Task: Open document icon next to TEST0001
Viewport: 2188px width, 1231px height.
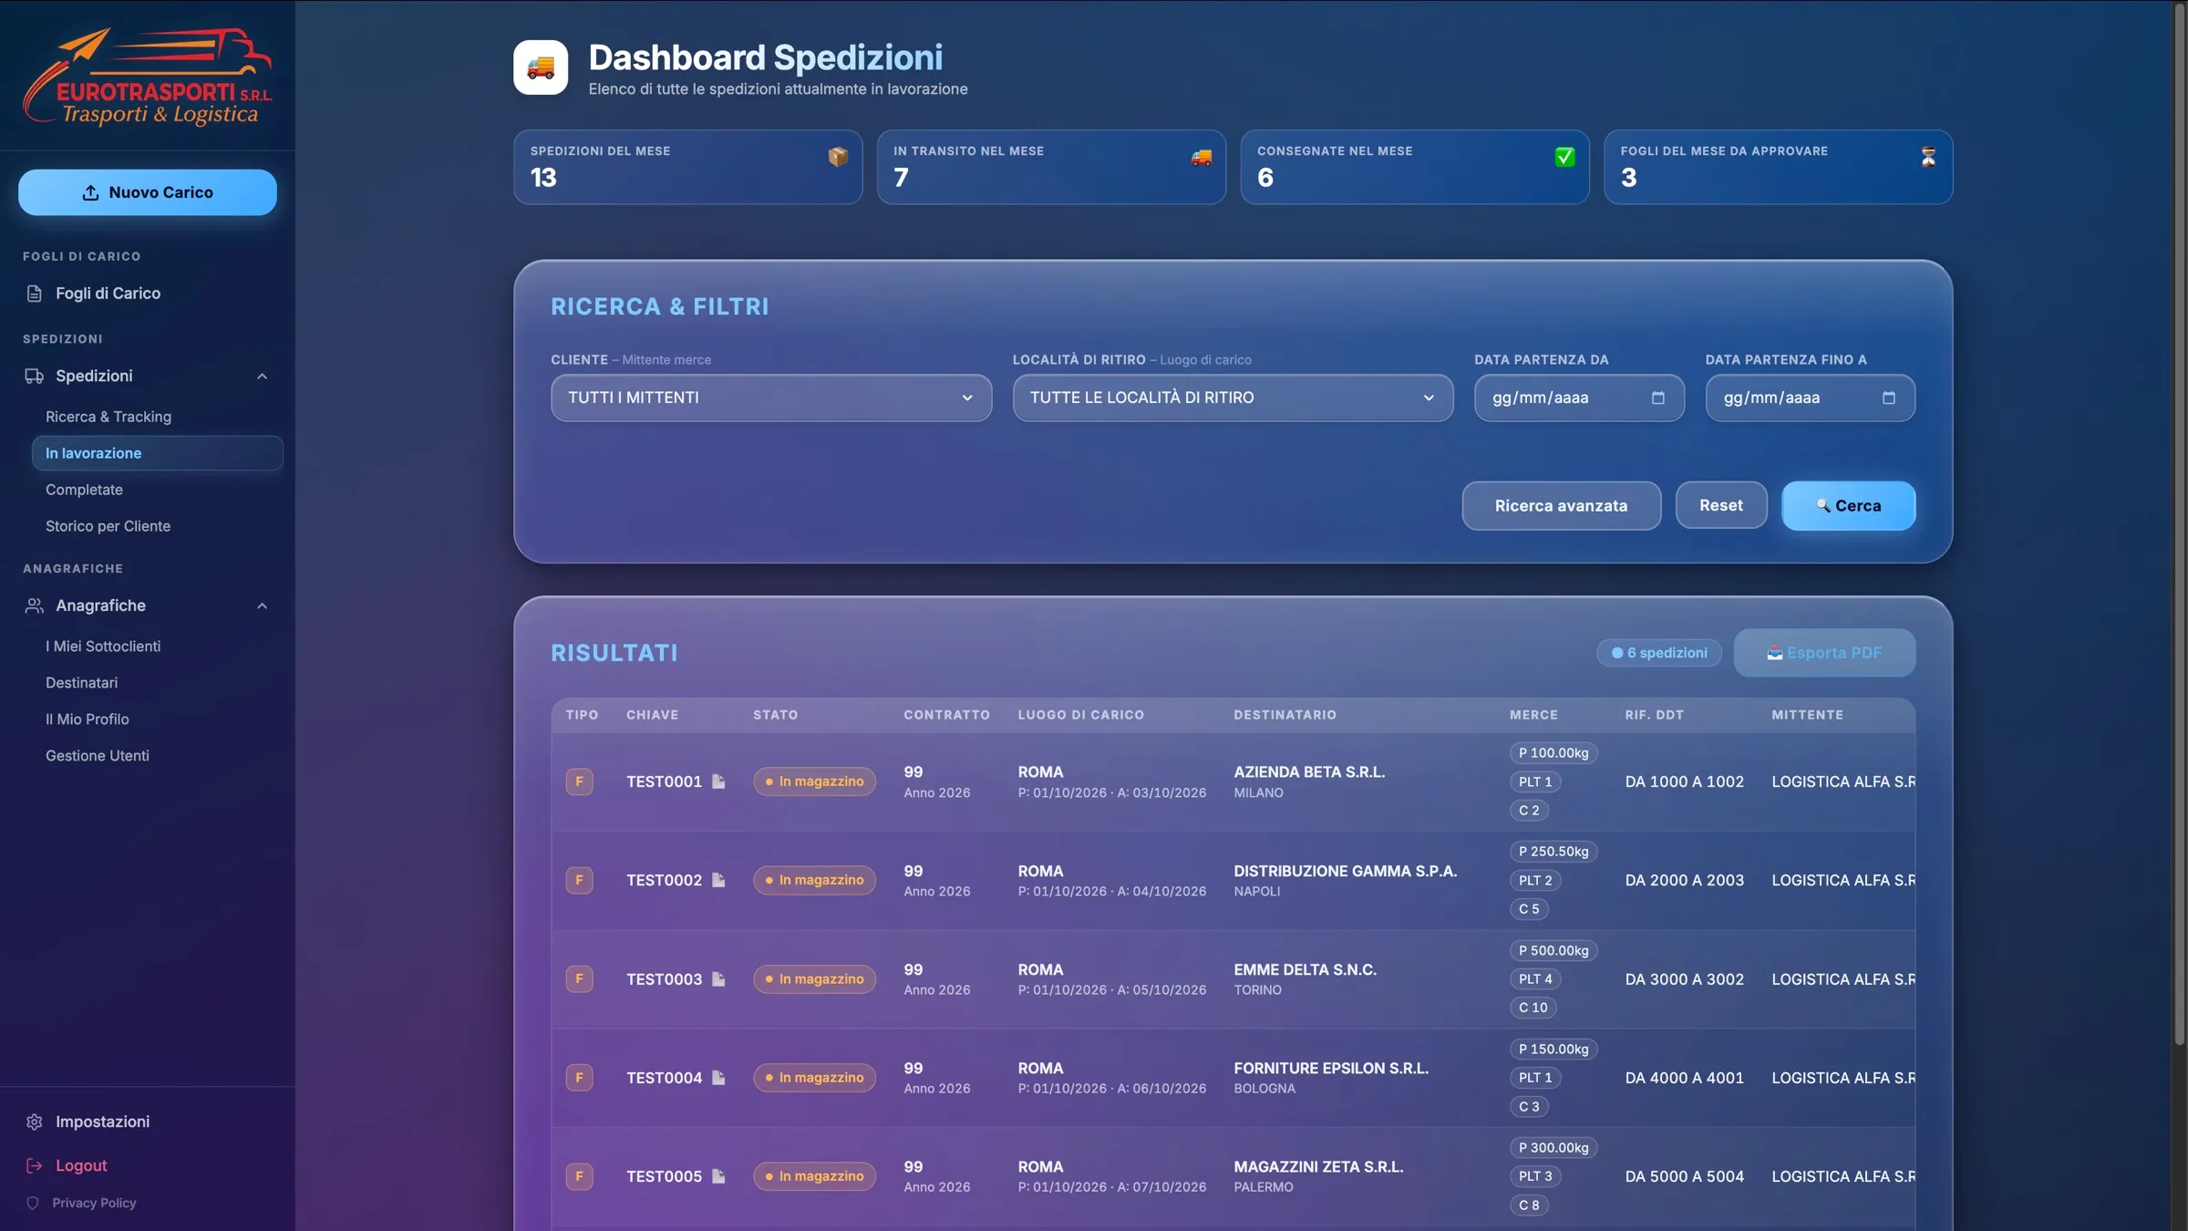Action: coord(718,781)
